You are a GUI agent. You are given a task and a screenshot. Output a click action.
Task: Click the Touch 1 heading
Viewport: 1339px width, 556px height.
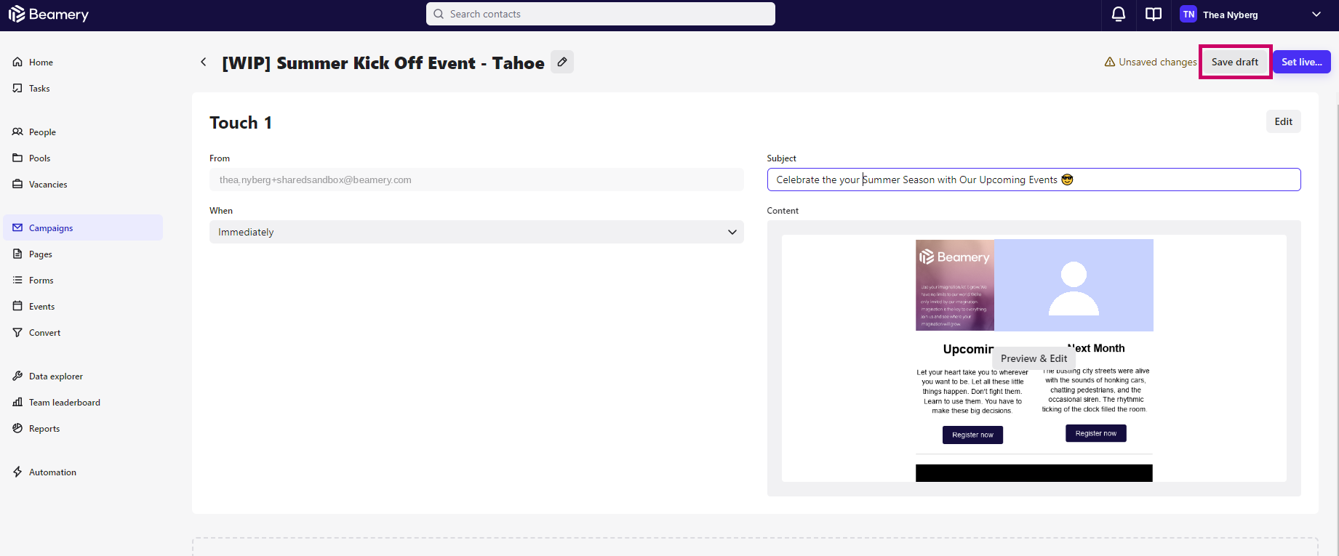point(241,123)
